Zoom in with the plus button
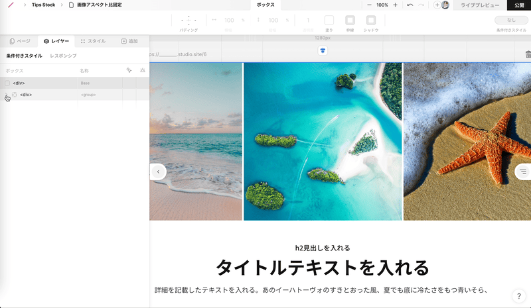The height and width of the screenshot is (308, 531). click(x=395, y=5)
